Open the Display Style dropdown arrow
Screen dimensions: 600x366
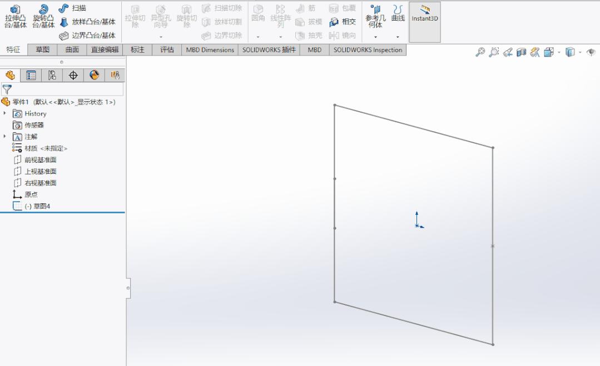coord(579,51)
